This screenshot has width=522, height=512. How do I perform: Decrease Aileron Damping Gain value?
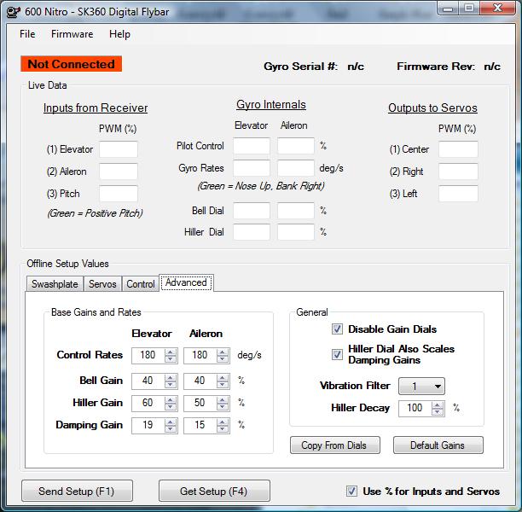pyautogui.click(x=222, y=428)
